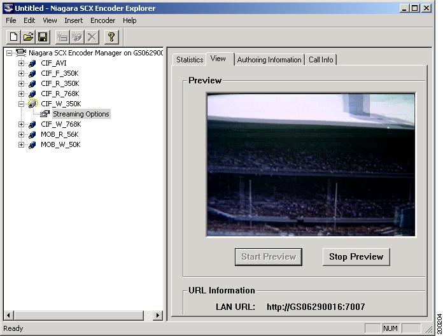Click the Streaming Options node icon
The height and width of the screenshot is (336, 443).
pos(45,114)
